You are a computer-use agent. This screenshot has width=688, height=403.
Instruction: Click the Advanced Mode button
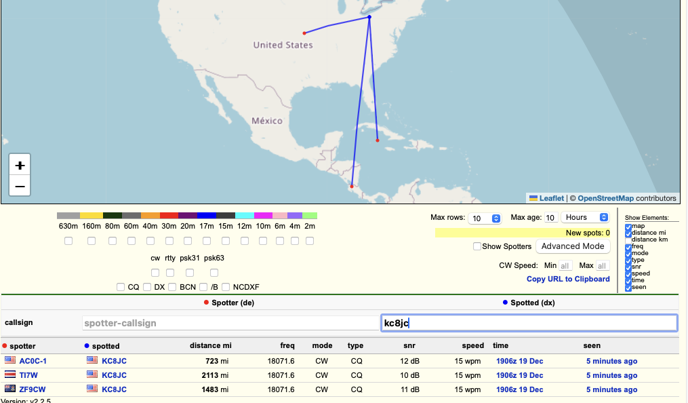click(573, 246)
